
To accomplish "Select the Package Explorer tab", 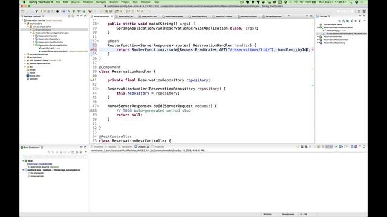I will (x=32, y=16).
